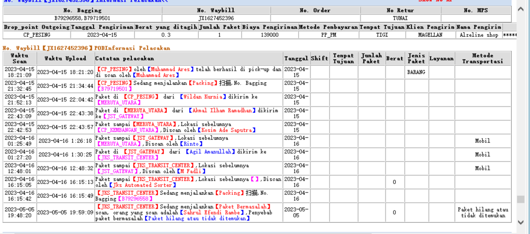Click red 'Paket Bermasalah' status text
Viewport: 530px width, 234px height.
click(x=243, y=207)
